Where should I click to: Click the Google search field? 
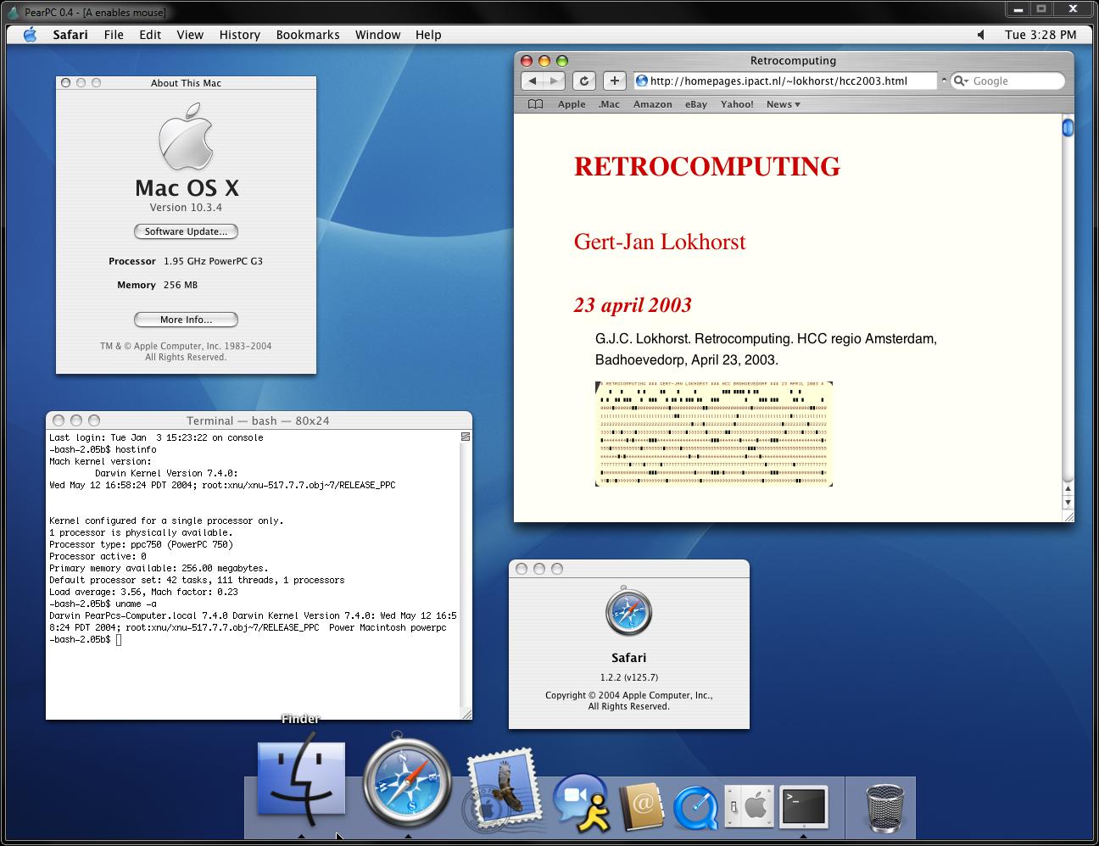coord(1007,81)
